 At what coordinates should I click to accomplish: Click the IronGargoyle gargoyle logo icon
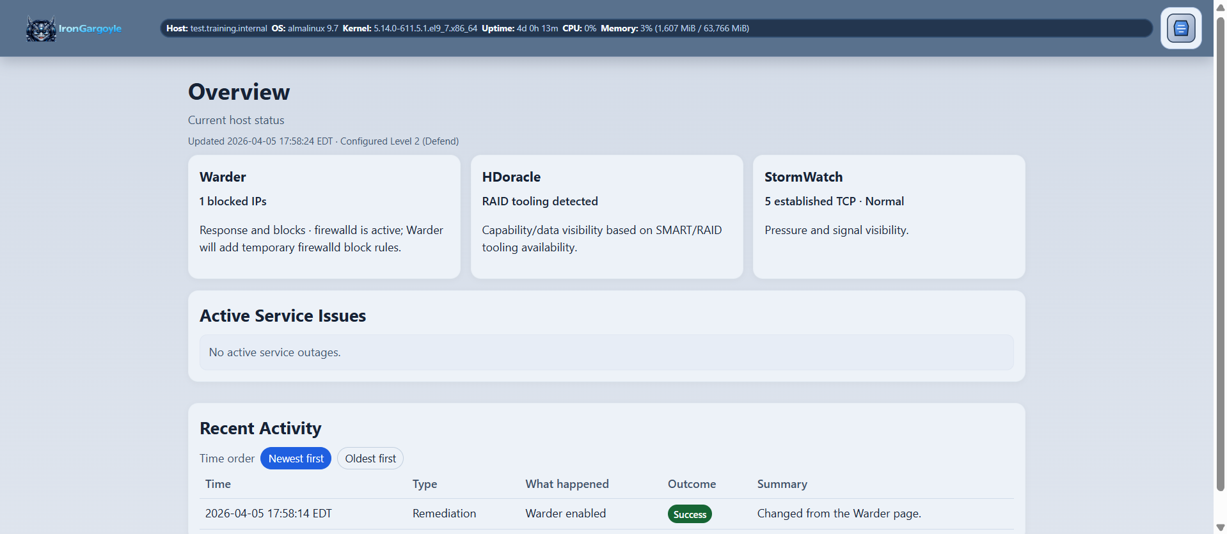click(41, 29)
